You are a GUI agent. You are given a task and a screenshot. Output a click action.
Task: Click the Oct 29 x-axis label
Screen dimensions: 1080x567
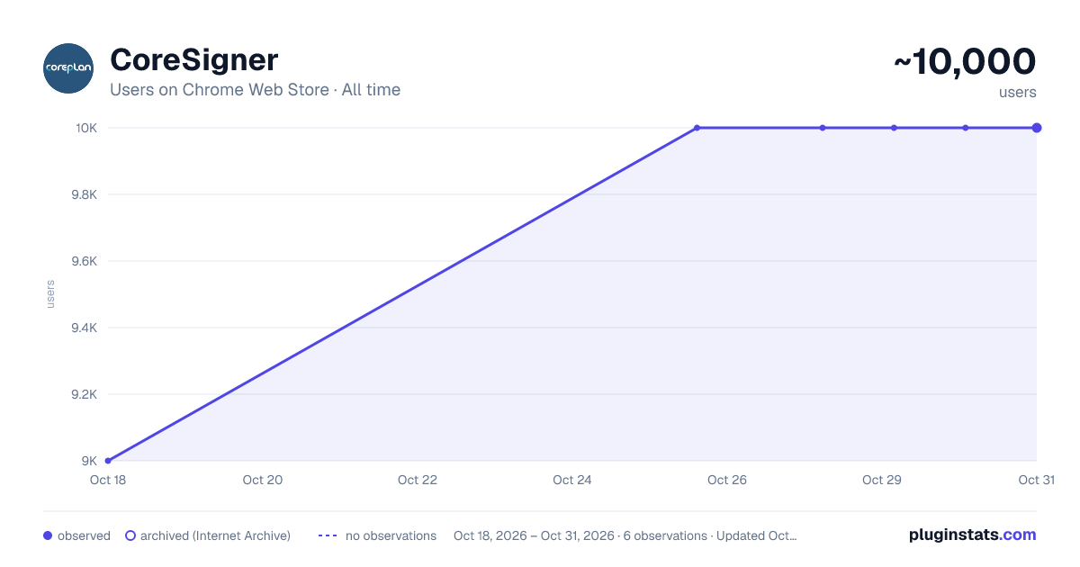point(882,480)
